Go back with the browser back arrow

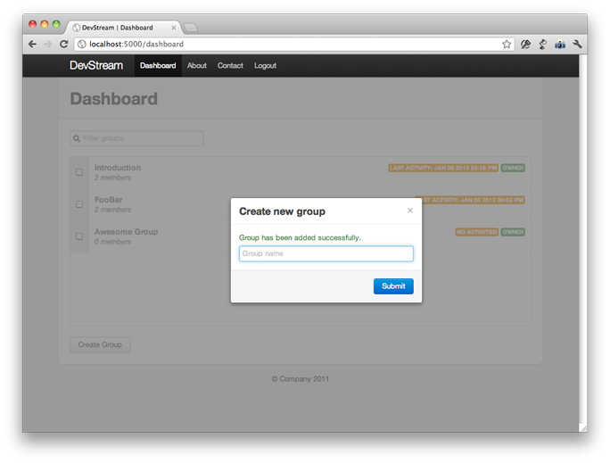(33, 45)
